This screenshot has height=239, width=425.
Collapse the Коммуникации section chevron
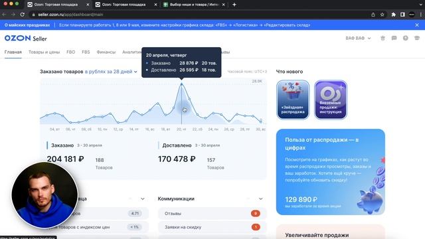260,199
